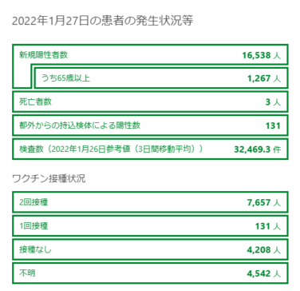This screenshot has height=291, width=300.
Task: Click the 32,469.3 件 test count value
Action: pyautogui.click(x=257, y=149)
